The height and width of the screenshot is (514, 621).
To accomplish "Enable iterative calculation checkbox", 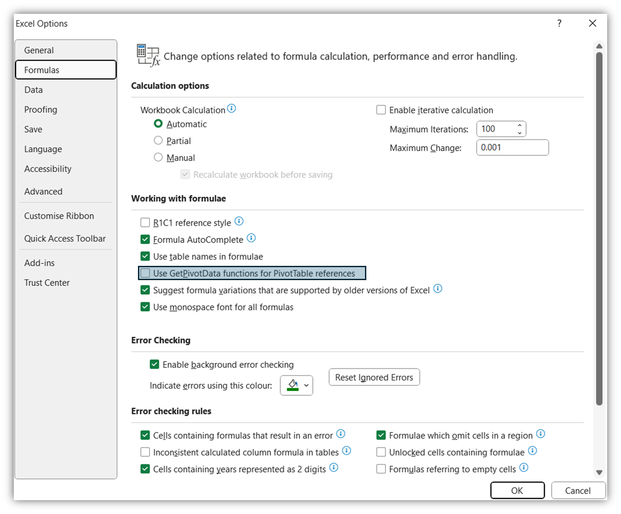I will pyautogui.click(x=381, y=110).
